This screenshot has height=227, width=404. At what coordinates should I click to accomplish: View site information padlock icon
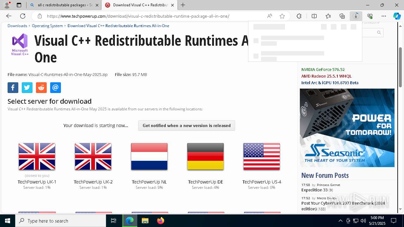[x=39, y=16]
